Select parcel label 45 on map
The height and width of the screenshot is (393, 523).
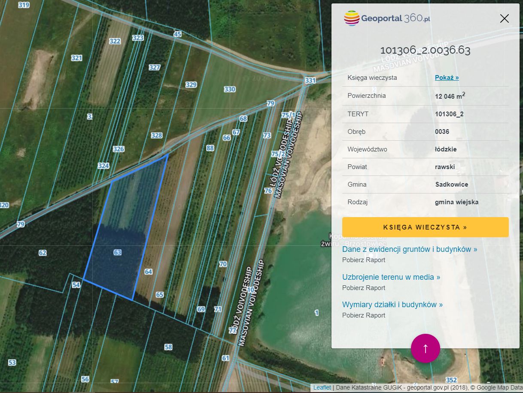click(x=177, y=34)
